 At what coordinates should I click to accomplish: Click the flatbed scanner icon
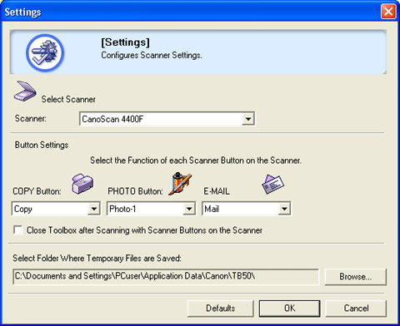click(x=25, y=91)
